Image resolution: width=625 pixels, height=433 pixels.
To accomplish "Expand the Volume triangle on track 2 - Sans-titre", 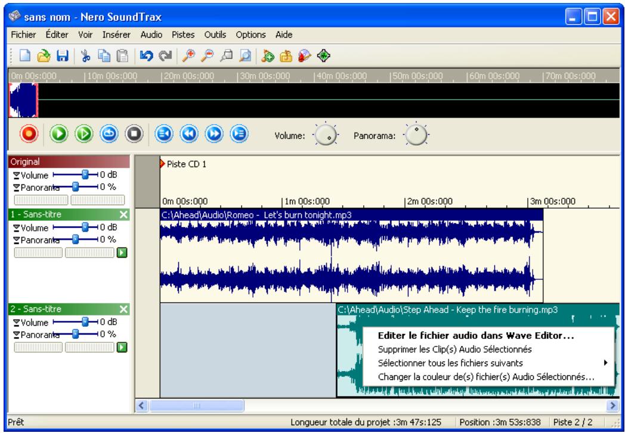I will pos(16,323).
